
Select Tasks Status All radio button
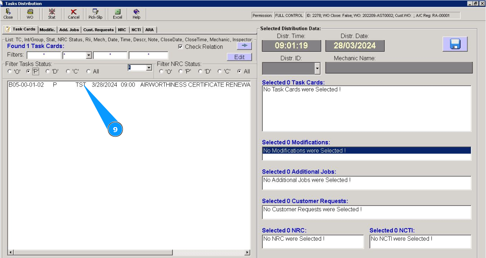pos(88,71)
